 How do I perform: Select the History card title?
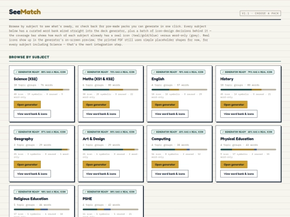pyautogui.click(x=227, y=79)
